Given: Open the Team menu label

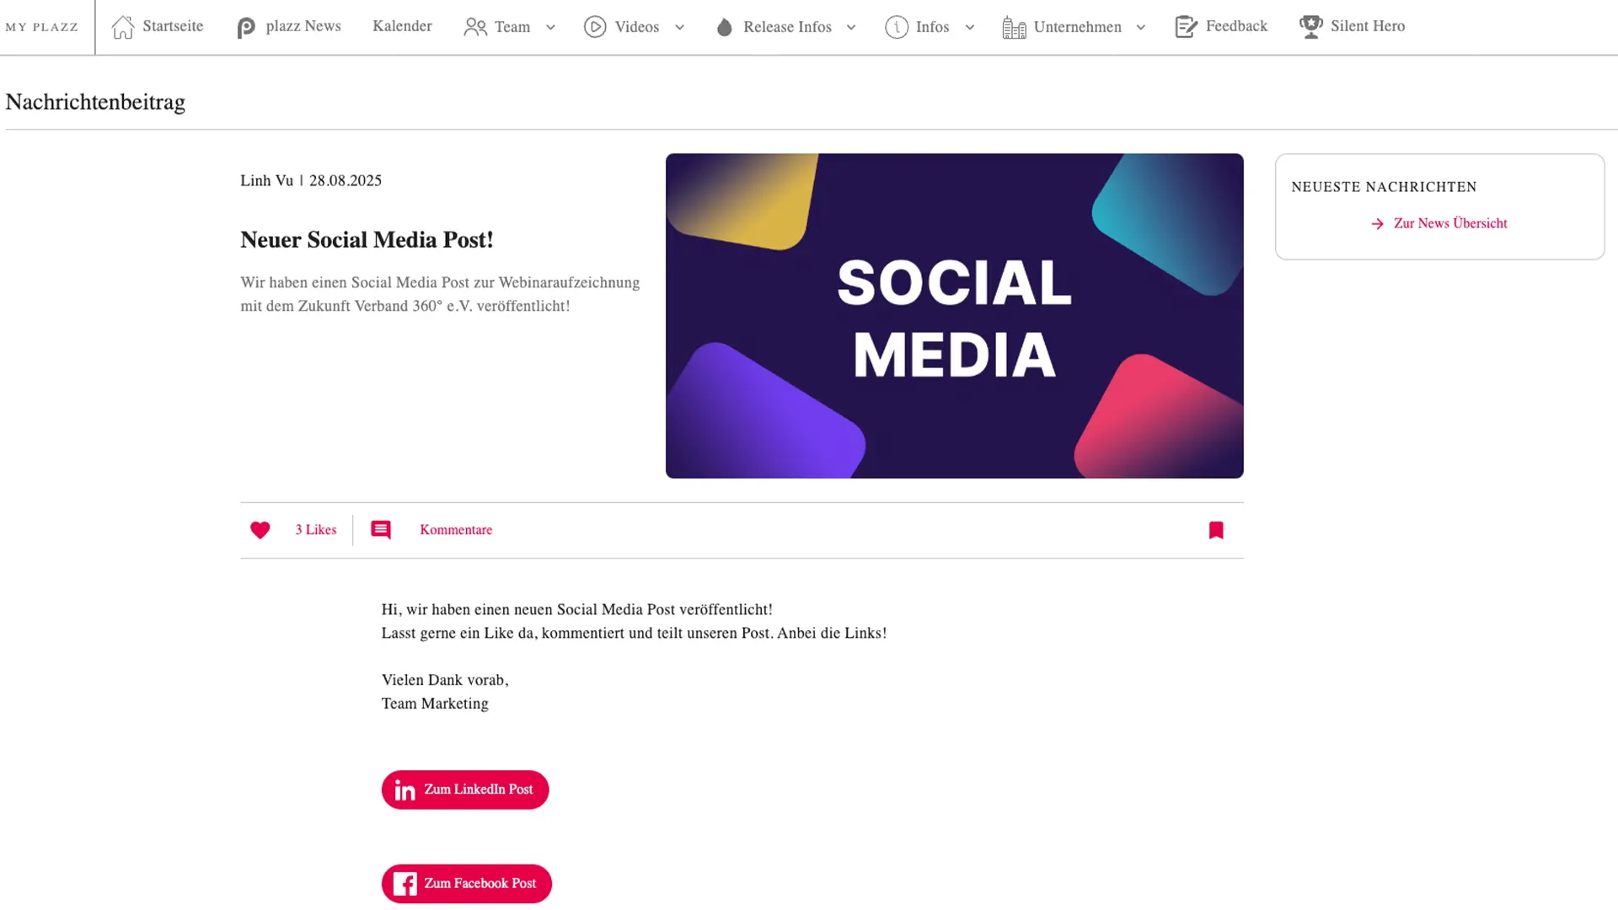Looking at the screenshot, I should pos(512,27).
